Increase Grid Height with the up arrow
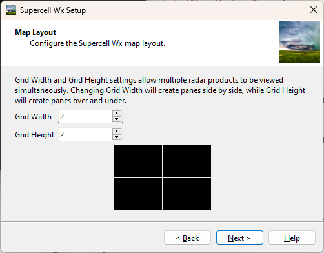 click(117, 132)
